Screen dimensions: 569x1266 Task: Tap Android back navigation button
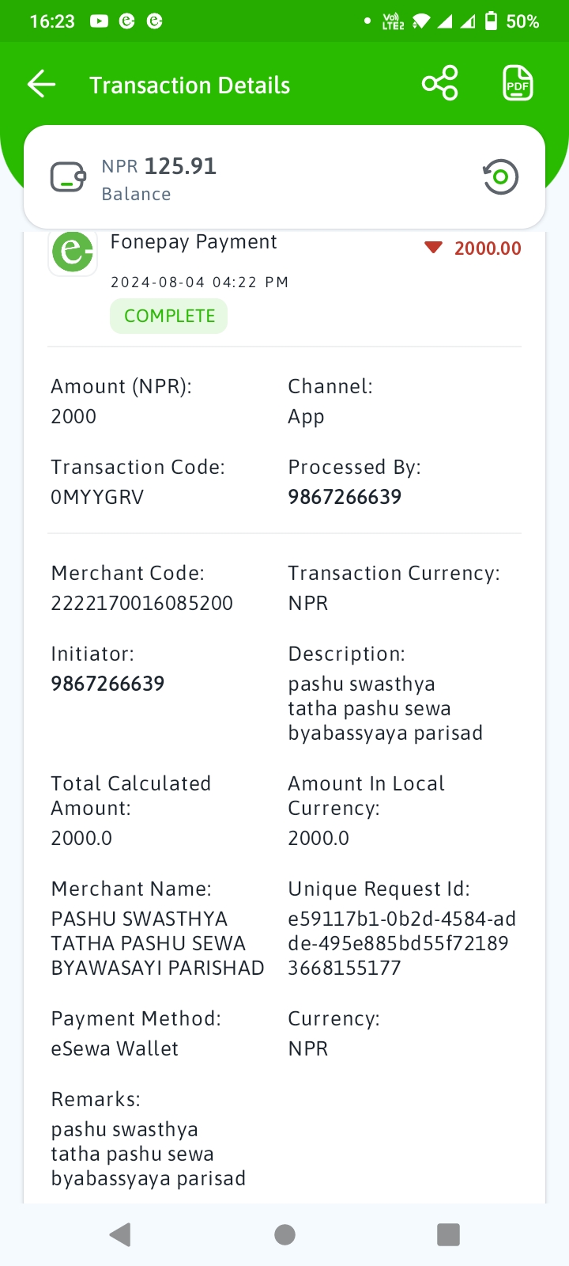[120, 1234]
